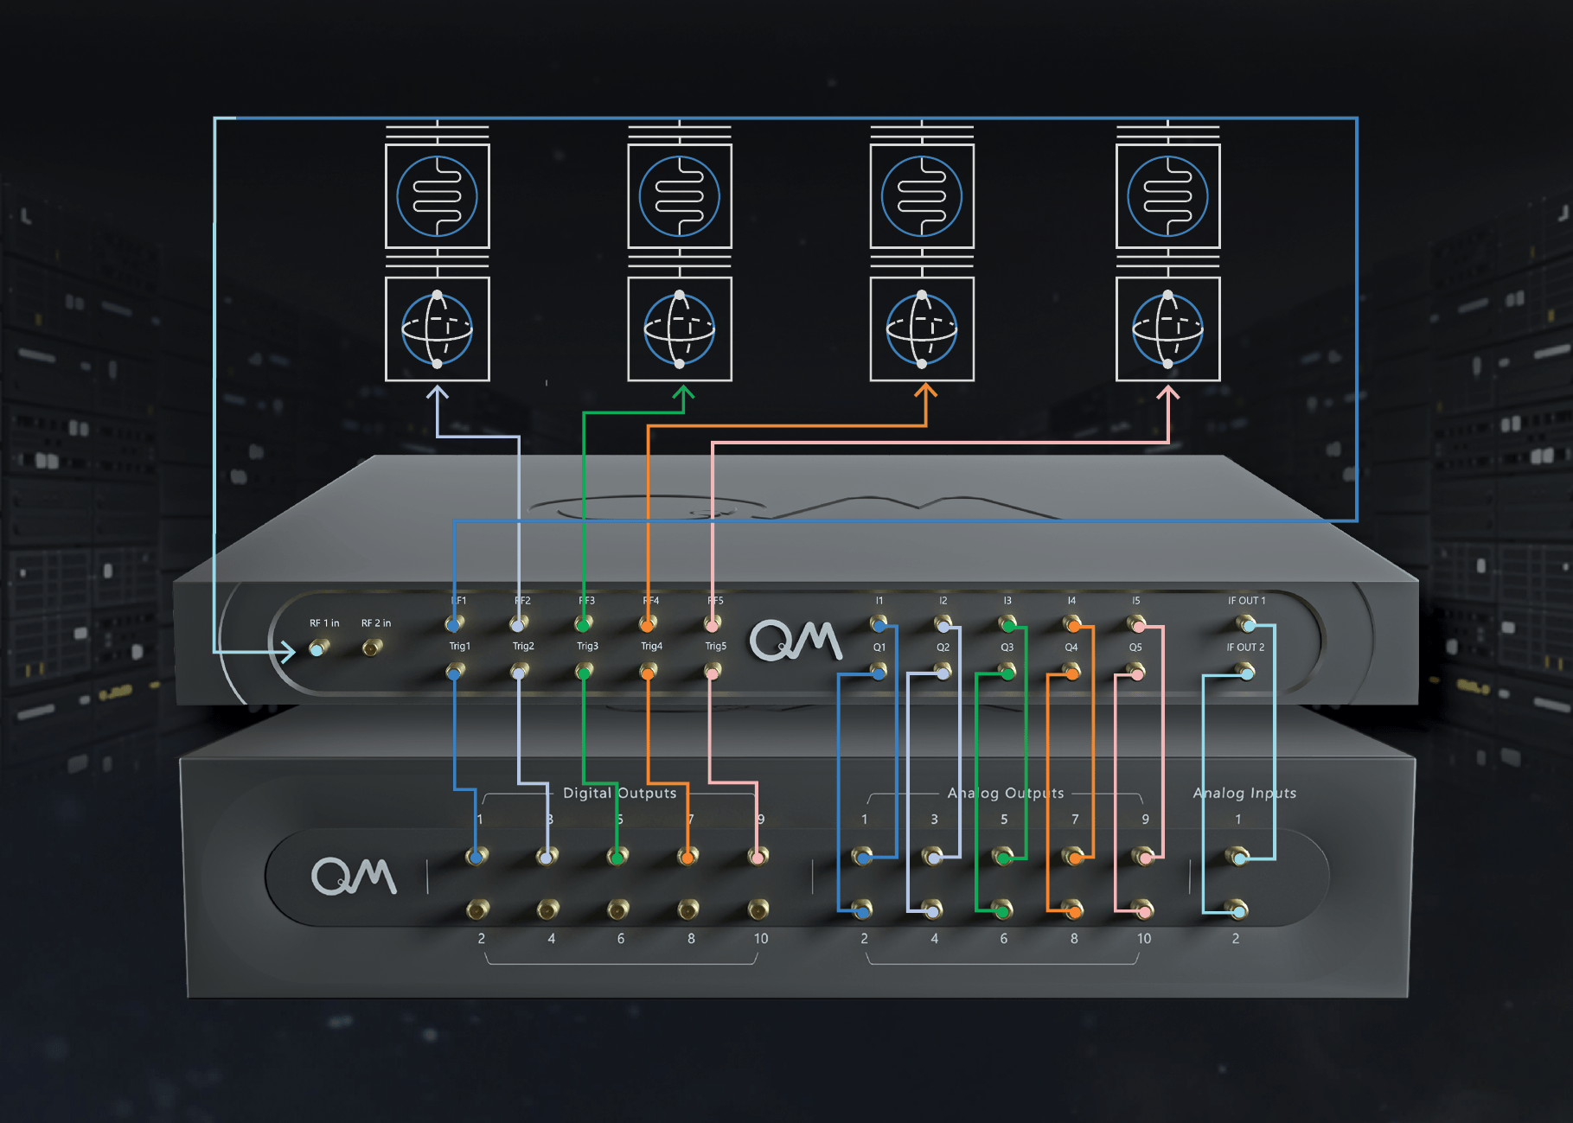Select unused Digital Output port 8

[688, 909]
